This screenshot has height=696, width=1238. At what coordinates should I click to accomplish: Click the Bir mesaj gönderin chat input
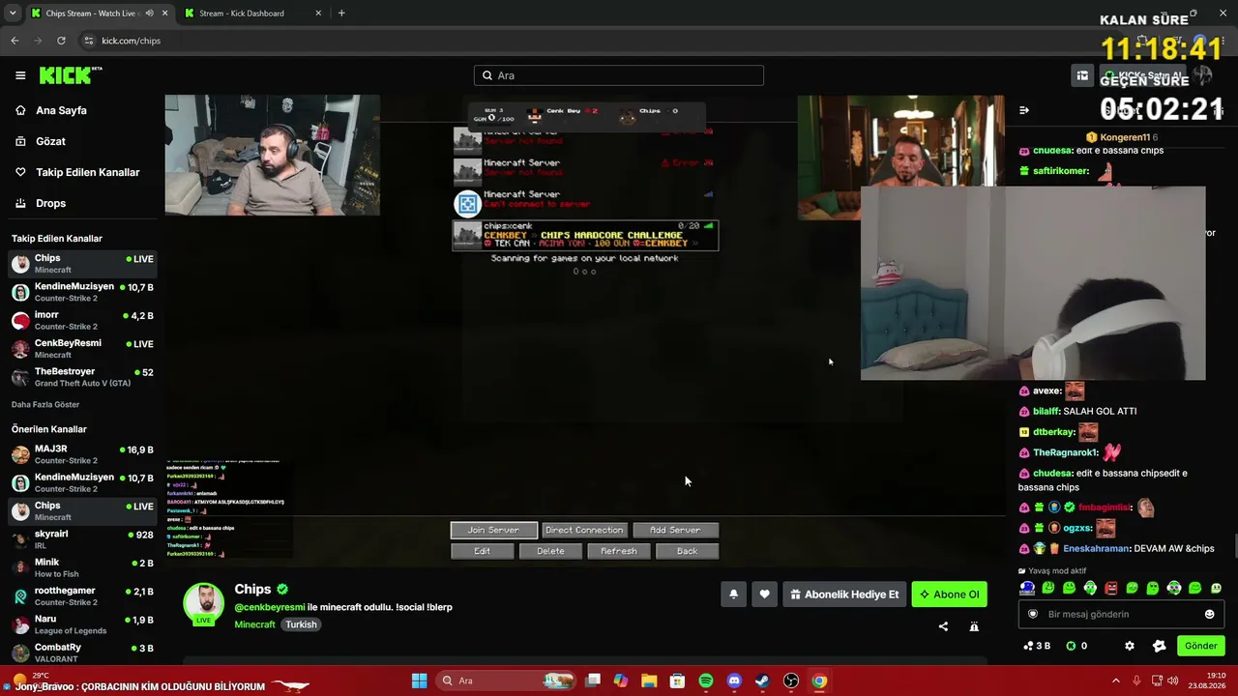coord(1122,614)
